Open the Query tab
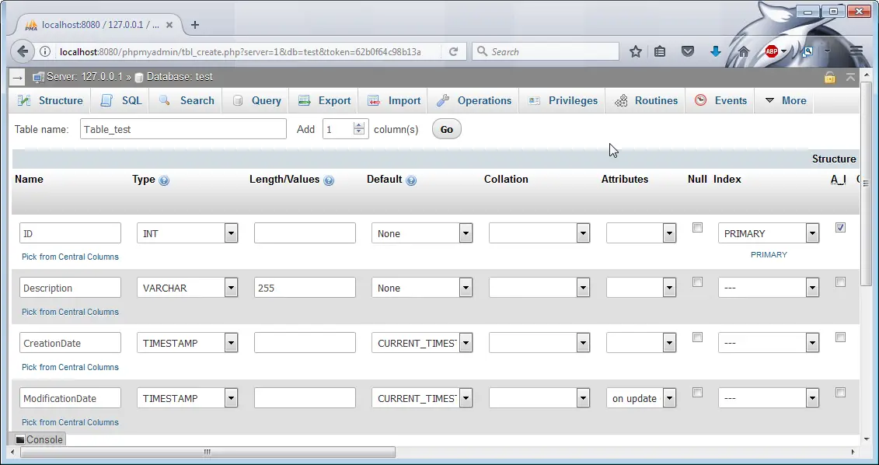The width and height of the screenshot is (879, 465). click(256, 100)
